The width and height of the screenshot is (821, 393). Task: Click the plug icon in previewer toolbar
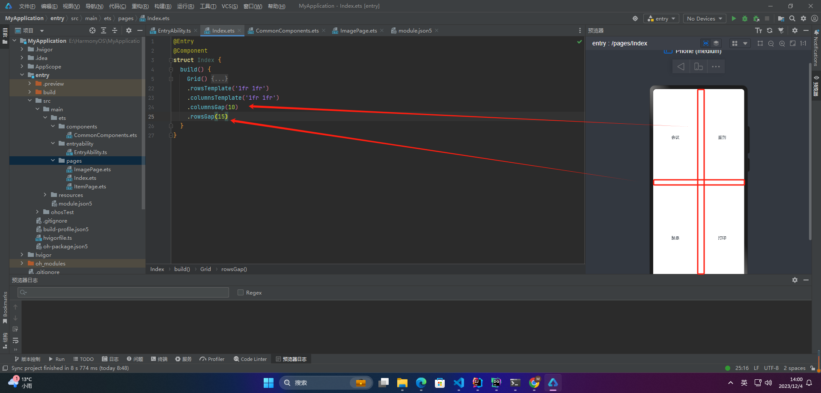point(781,30)
